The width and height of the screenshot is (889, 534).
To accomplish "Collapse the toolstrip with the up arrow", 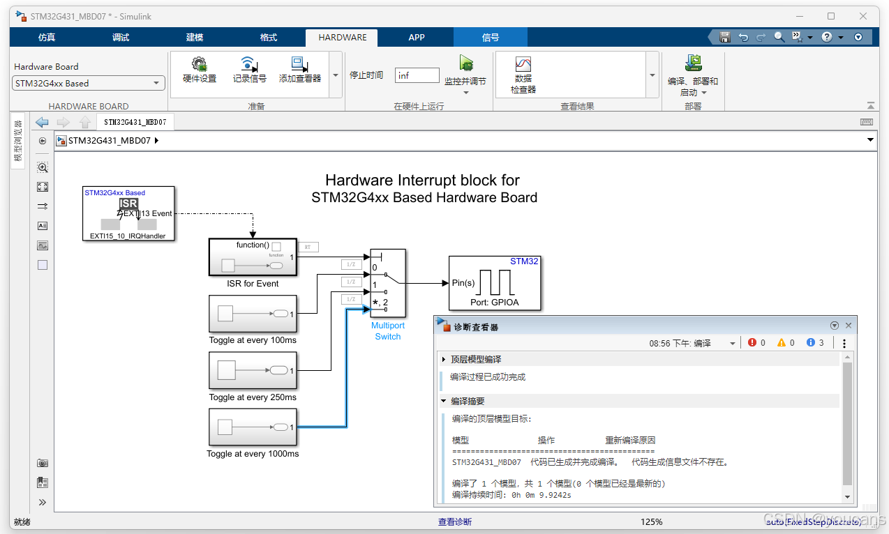I will (870, 106).
